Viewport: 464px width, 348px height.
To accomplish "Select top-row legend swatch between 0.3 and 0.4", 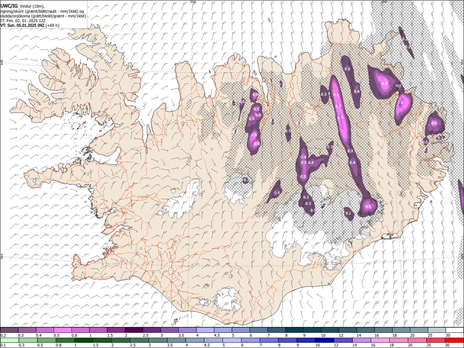I will 27,330.
